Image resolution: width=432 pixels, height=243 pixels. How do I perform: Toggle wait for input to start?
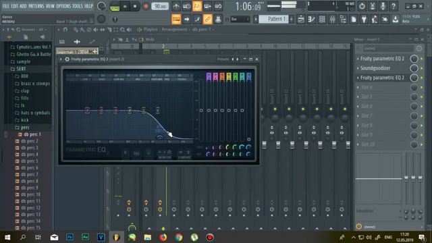point(186,6)
